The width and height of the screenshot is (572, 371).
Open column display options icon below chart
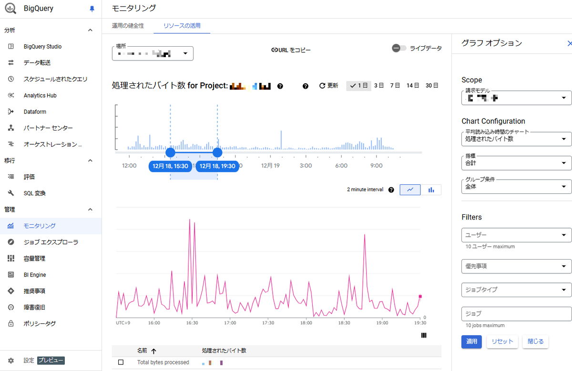point(424,335)
